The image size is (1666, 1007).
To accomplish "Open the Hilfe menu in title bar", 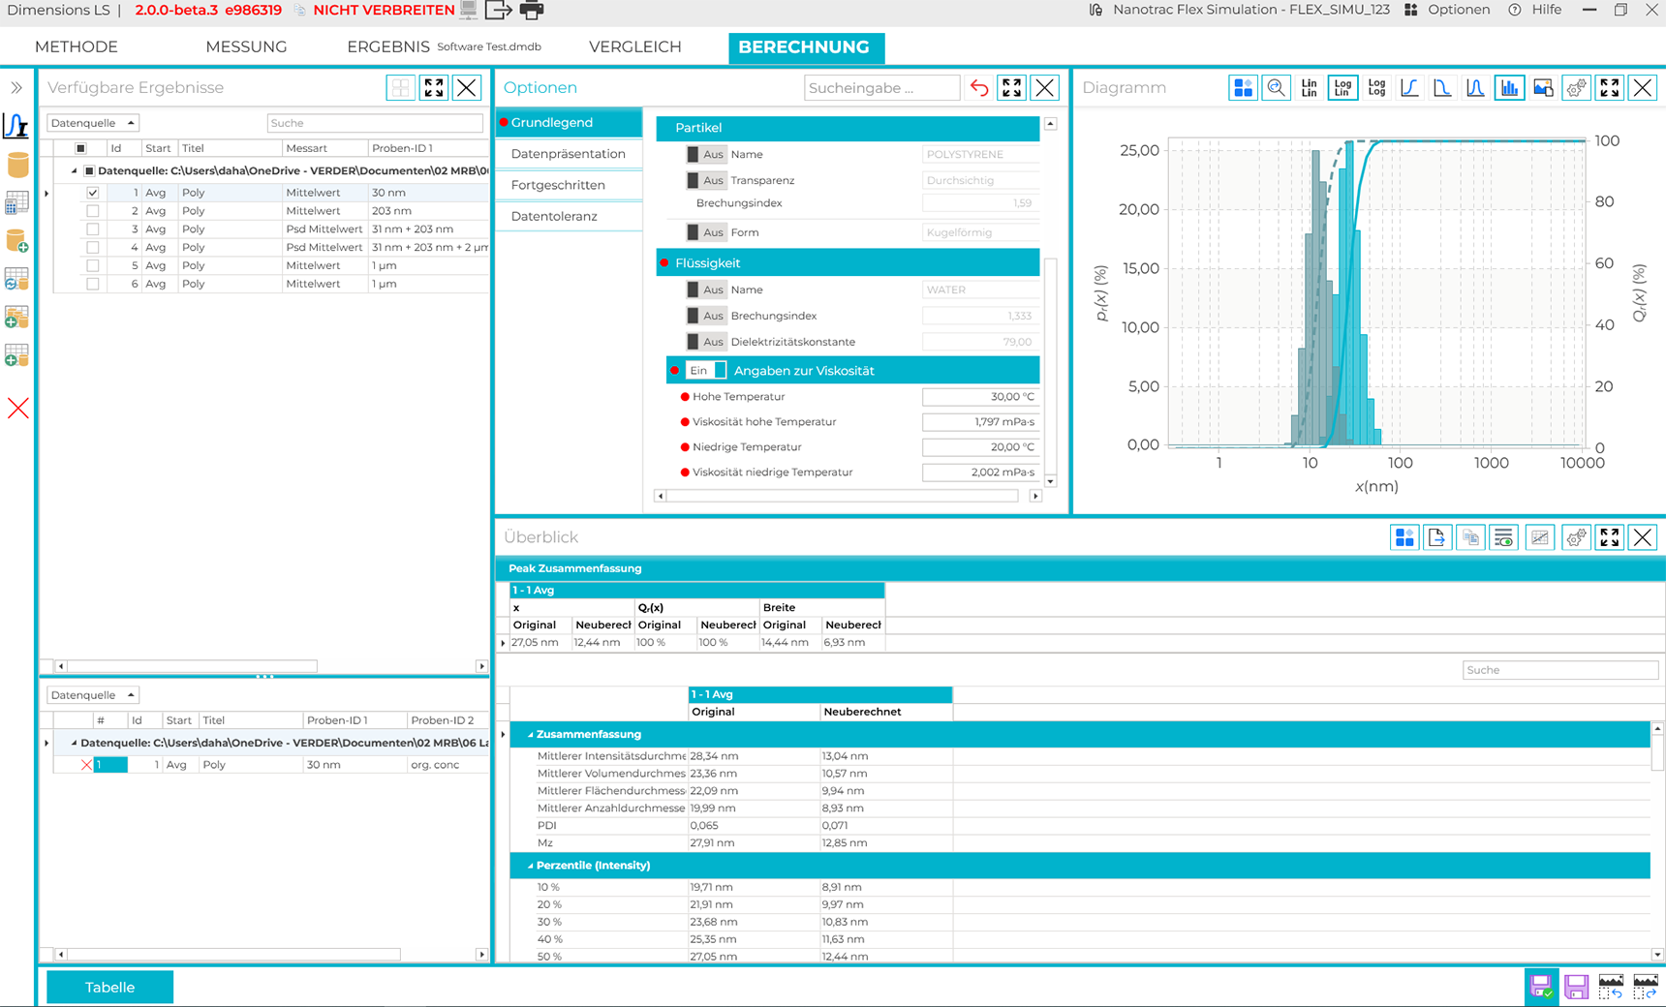I will pyautogui.click(x=1545, y=10).
